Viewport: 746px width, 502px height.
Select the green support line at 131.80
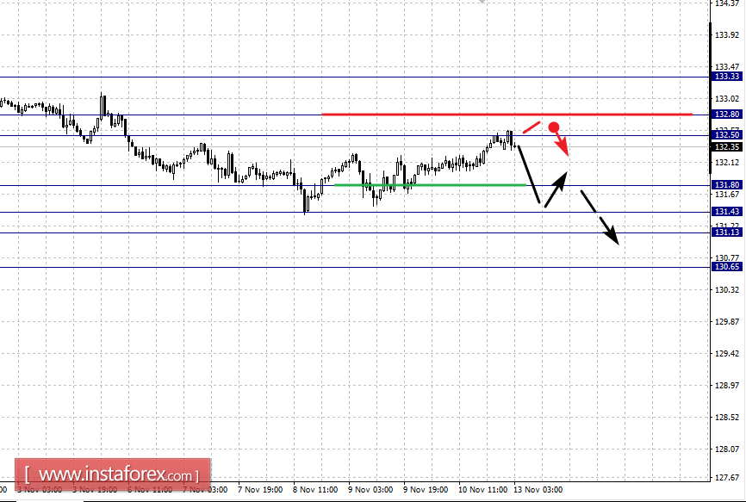point(430,185)
